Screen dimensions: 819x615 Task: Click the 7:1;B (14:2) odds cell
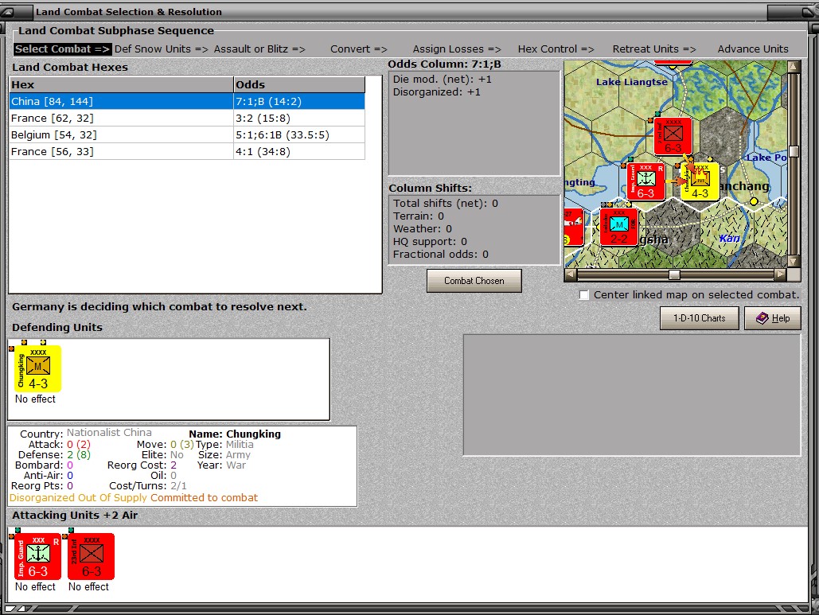298,101
